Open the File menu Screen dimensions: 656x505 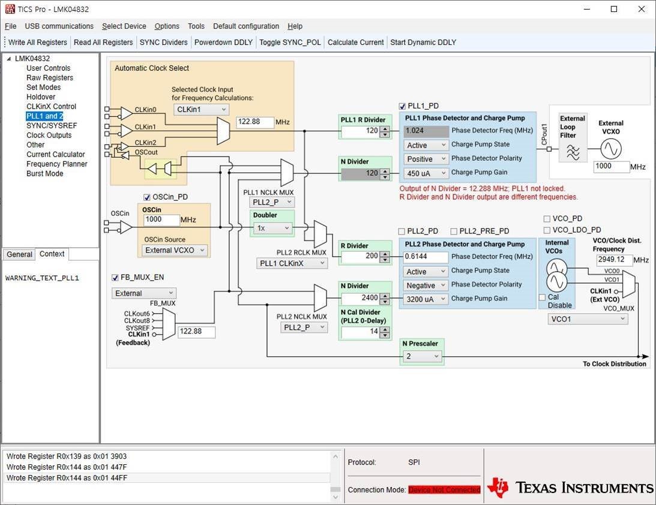10,26
